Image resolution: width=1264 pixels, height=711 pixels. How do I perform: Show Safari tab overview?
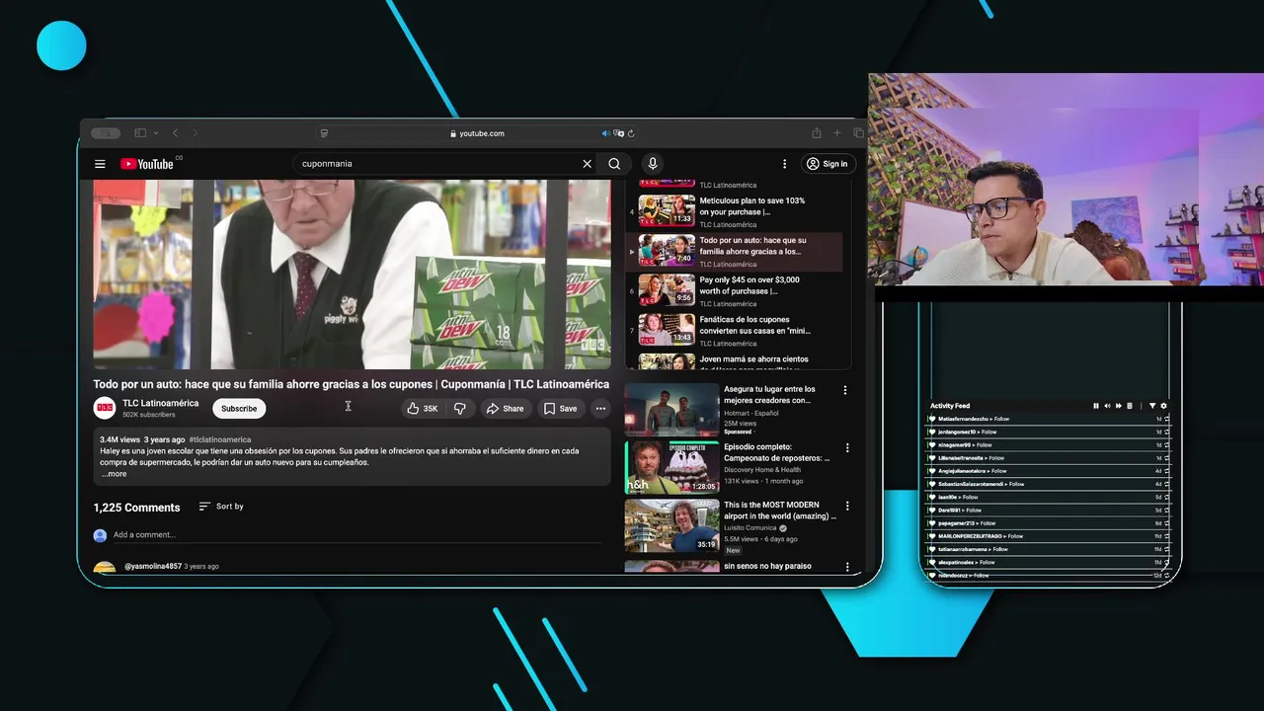point(858,133)
